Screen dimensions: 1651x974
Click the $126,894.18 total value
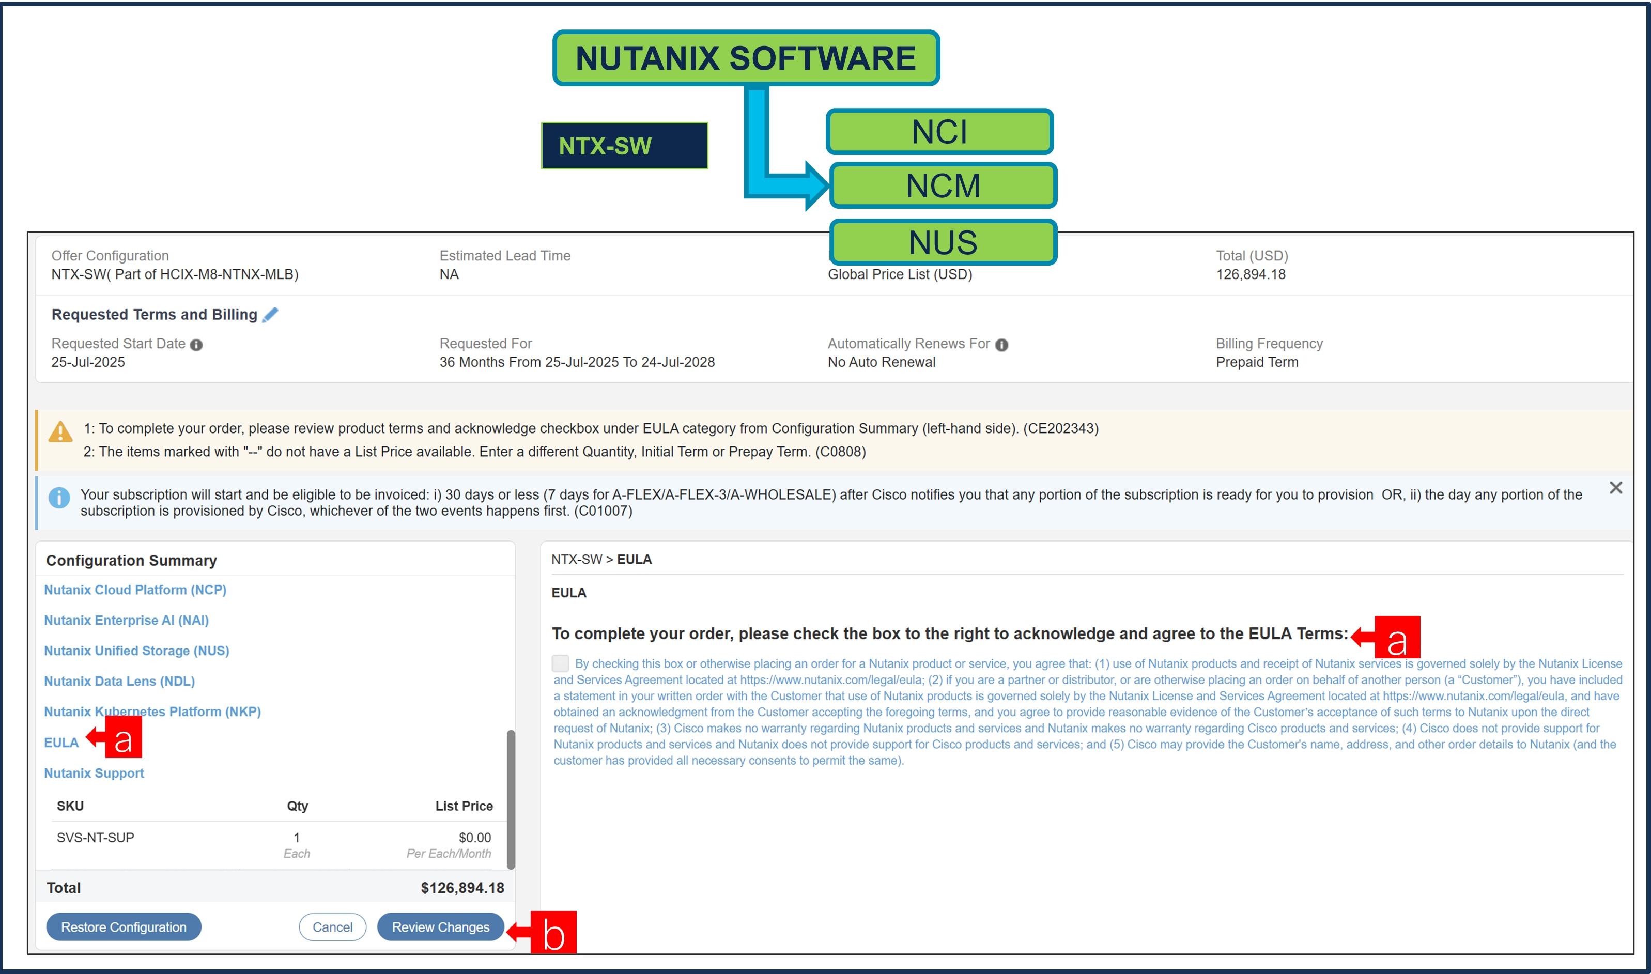462,888
